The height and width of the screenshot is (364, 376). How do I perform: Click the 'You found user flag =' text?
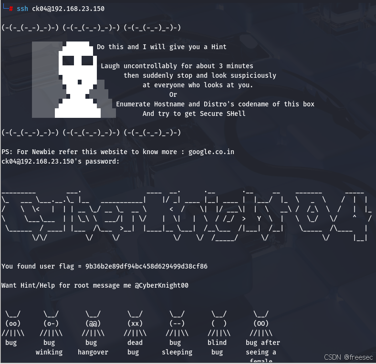coord(42,266)
